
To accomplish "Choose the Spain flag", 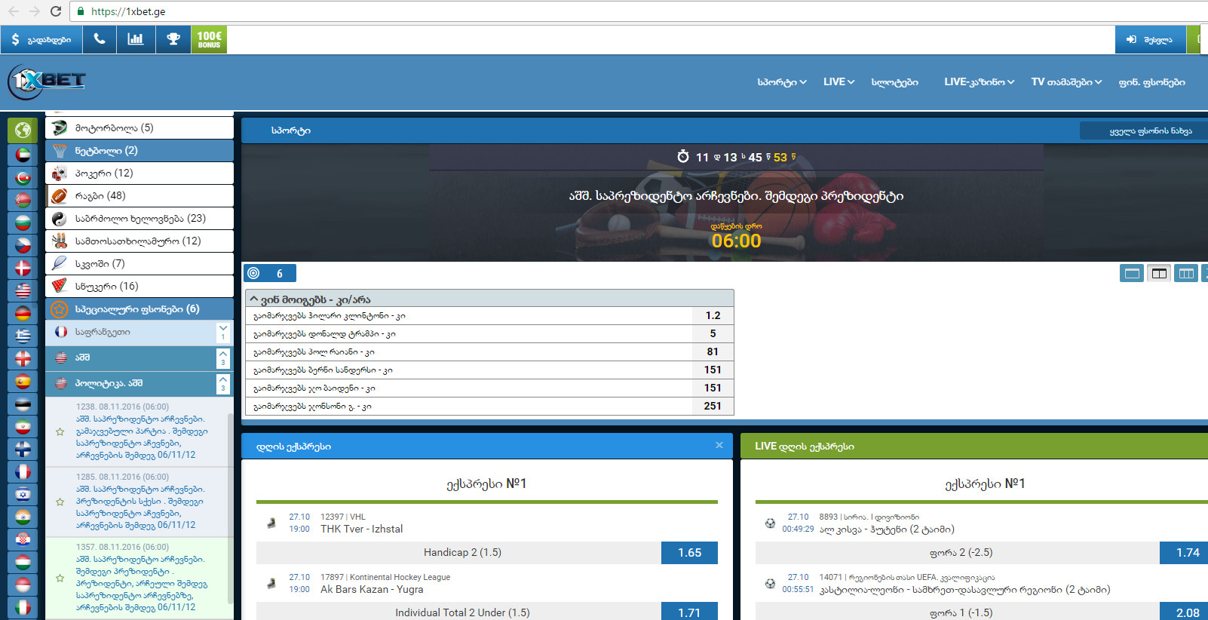I will pyautogui.click(x=23, y=382).
